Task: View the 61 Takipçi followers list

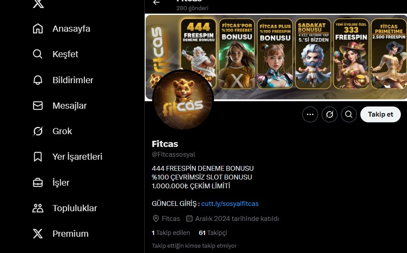Action: coord(213,233)
